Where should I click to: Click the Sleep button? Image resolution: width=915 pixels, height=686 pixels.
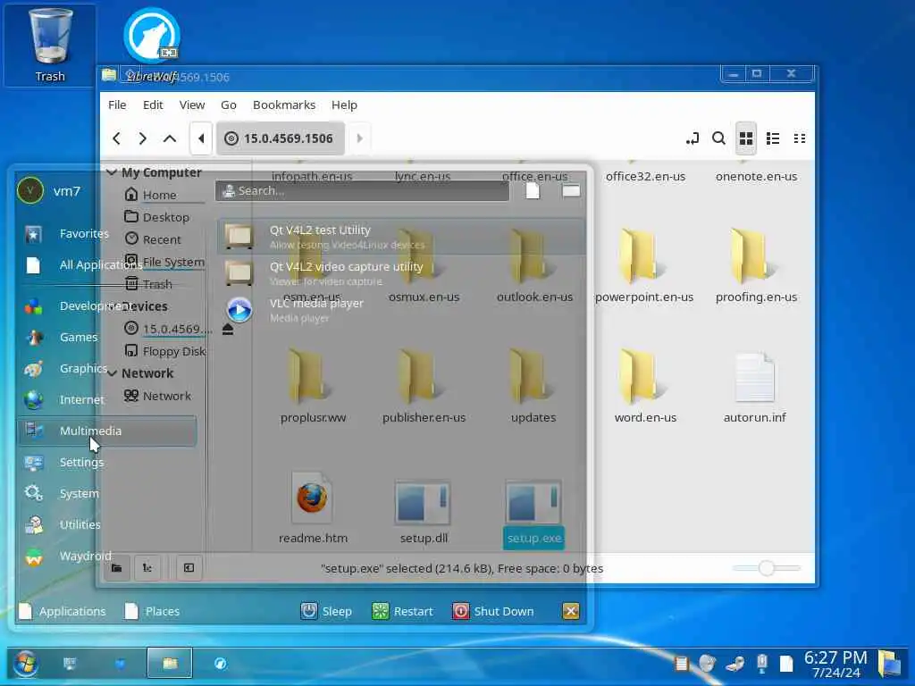click(326, 611)
